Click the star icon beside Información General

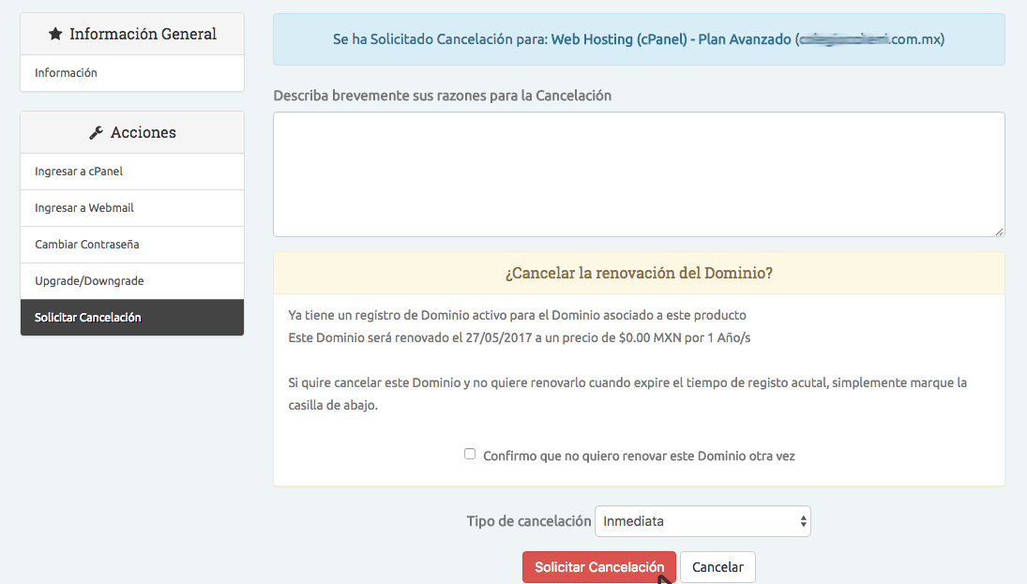[55, 35]
